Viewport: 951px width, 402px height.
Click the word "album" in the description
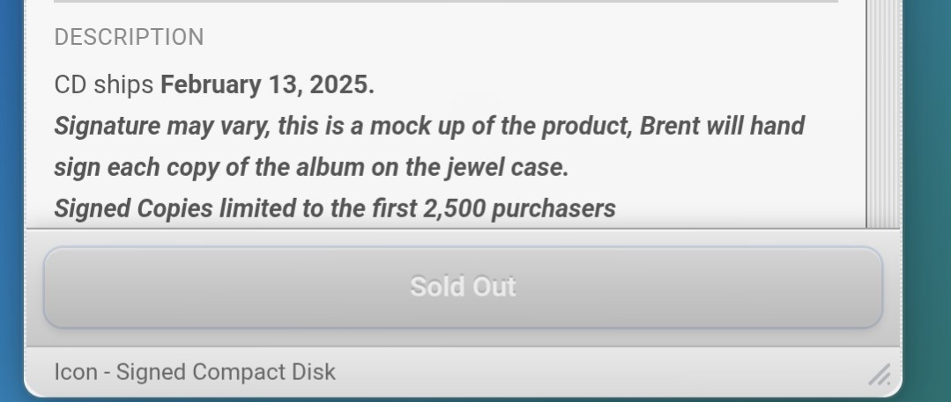pyautogui.click(x=327, y=167)
